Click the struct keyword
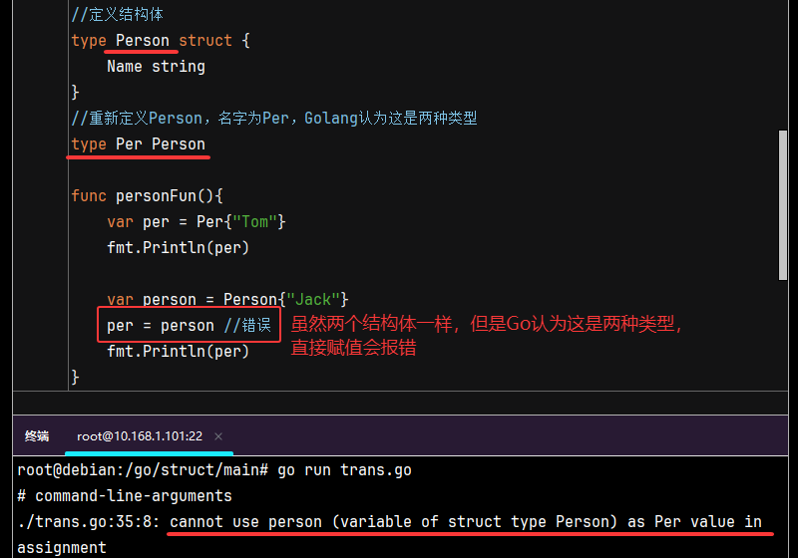This screenshot has height=558, width=798. pos(205,41)
